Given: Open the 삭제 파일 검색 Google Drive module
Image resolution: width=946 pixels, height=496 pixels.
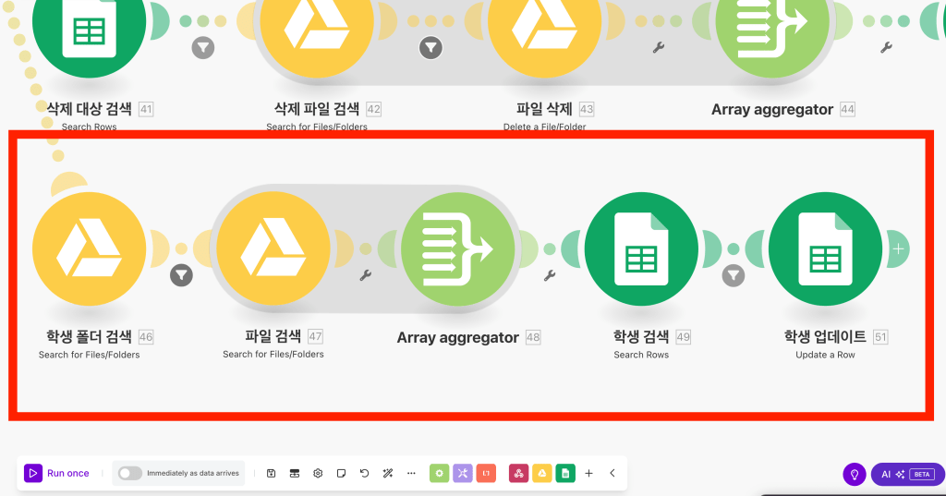Looking at the screenshot, I should coord(317,24).
